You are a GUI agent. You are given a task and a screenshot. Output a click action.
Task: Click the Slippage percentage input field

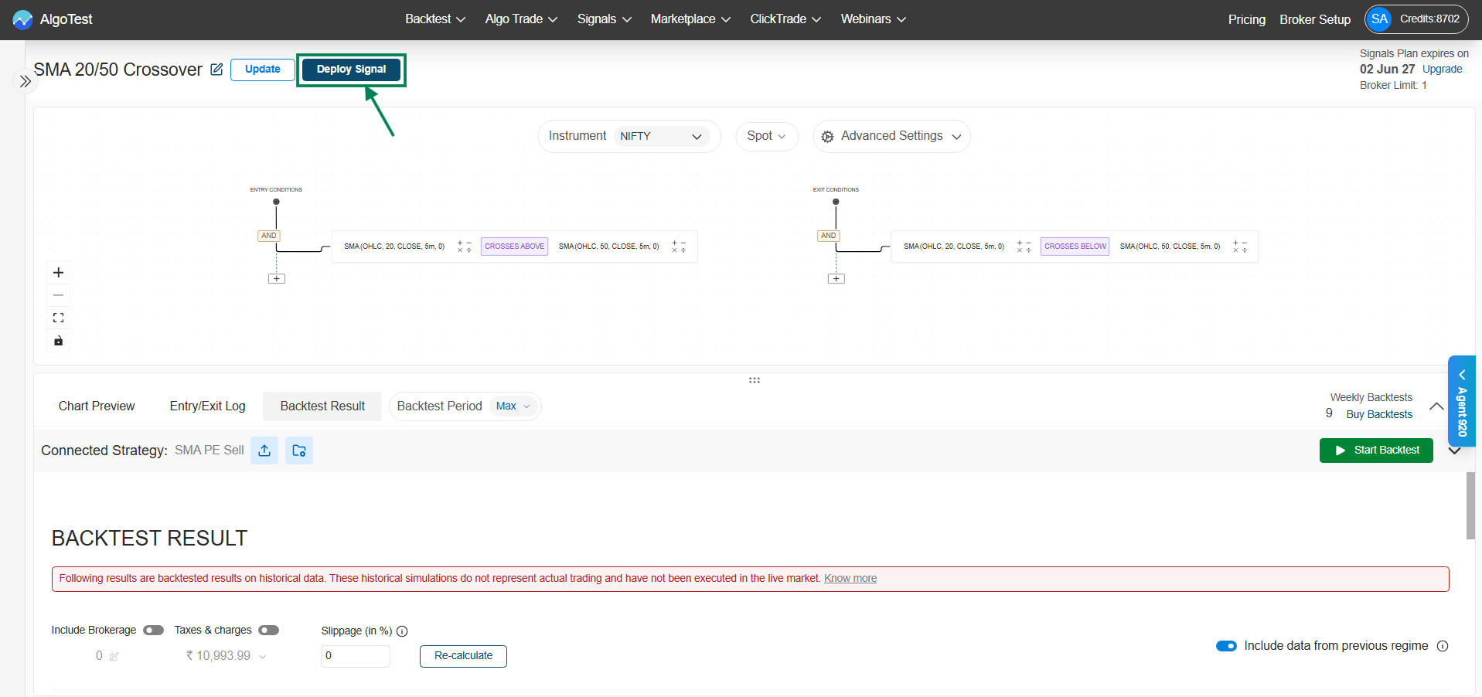(355, 656)
